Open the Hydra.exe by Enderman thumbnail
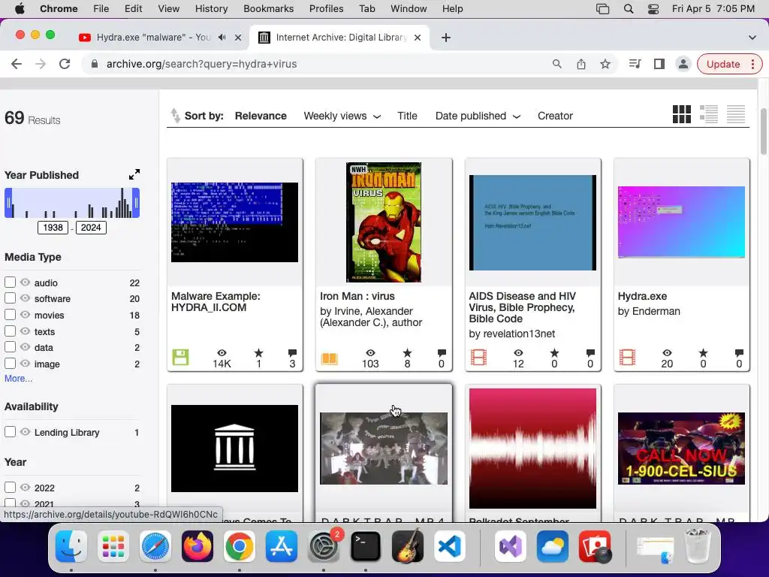This screenshot has width=769, height=577. coord(681,222)
